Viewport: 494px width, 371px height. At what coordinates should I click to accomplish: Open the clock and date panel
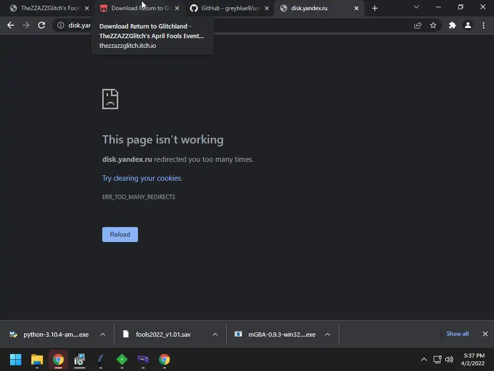click(x=473, y=359)
